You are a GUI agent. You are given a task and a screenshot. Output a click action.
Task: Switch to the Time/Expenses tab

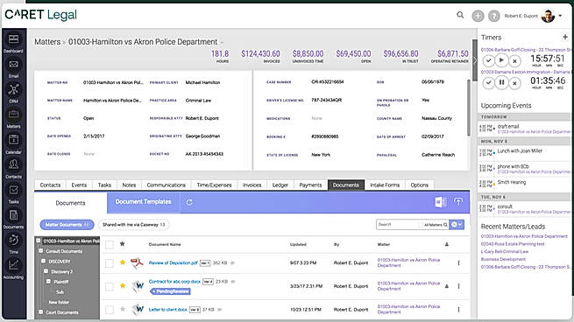click(x=214, y=185)
